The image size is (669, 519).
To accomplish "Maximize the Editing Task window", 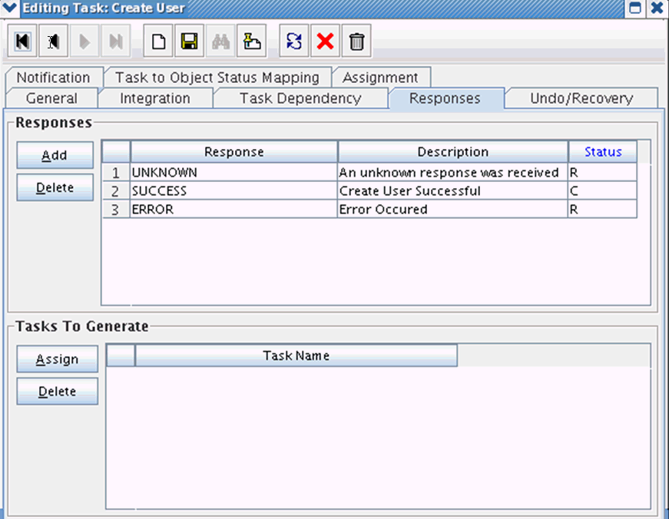I will click(x=635, y=8).
